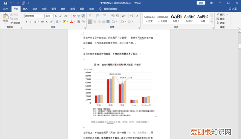Toggle character shading

pyautogui.click(x=79, y=22)
